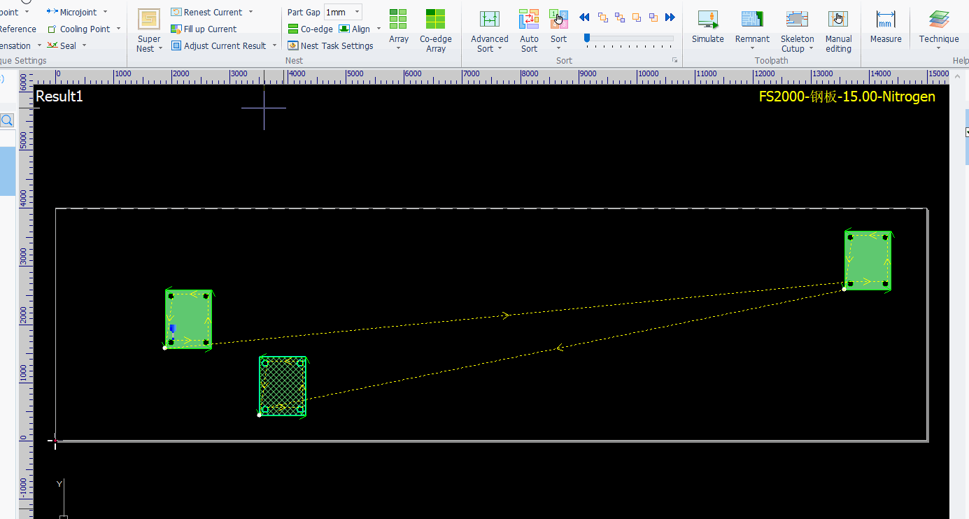Select the cross-hatched rectangle part on the sheet
The image size is (969, 519).
coord(283,386)
